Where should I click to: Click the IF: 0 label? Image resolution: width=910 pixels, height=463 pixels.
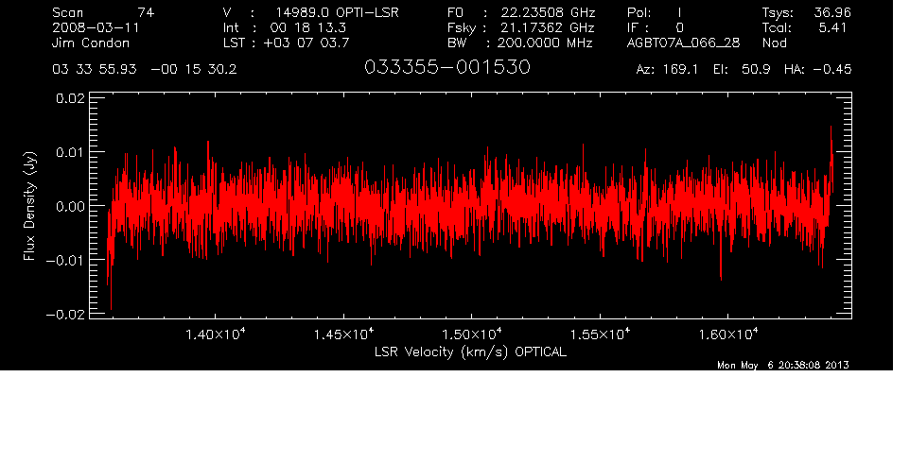coord(656,27)
